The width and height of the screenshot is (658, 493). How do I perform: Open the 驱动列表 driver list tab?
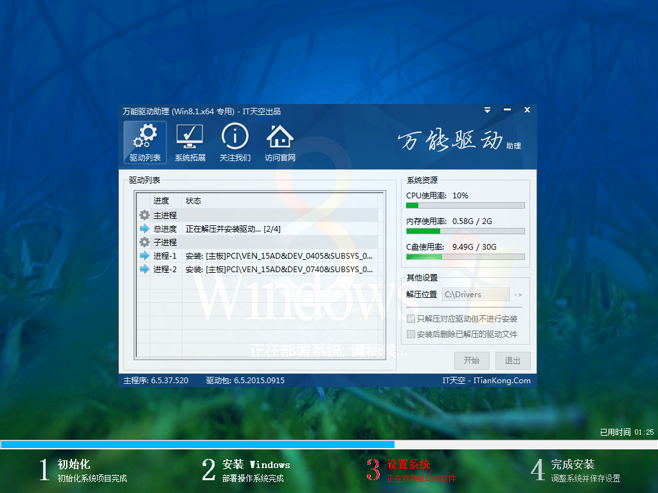[x=145, y=143]
